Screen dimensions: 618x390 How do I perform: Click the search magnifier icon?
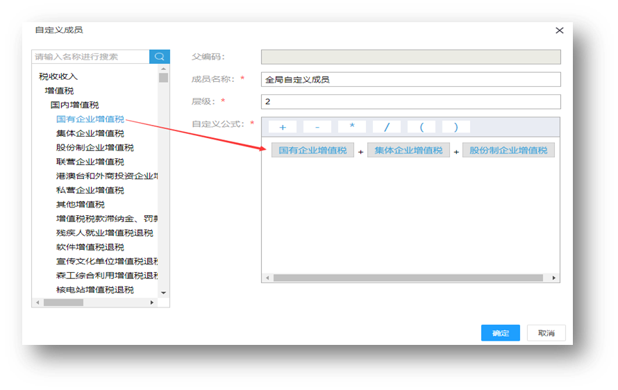point(159,57)
